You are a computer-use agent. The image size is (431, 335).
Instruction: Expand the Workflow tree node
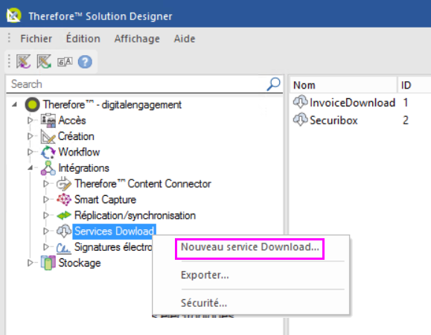(31, 152)
